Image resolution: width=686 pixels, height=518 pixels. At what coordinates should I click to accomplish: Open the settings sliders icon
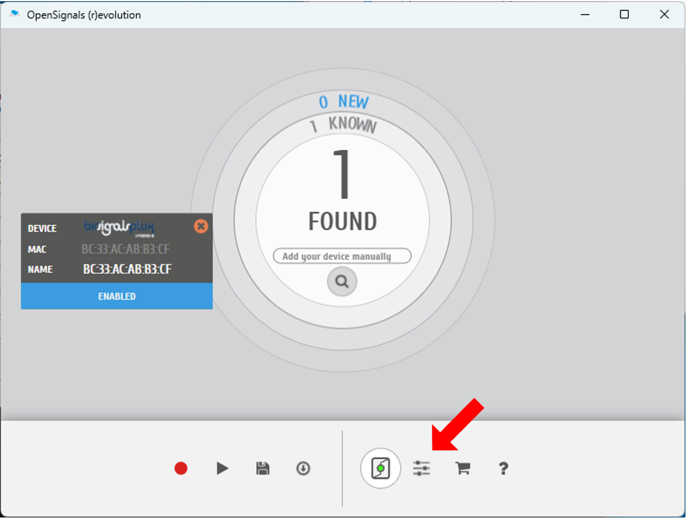pos(422,469)
